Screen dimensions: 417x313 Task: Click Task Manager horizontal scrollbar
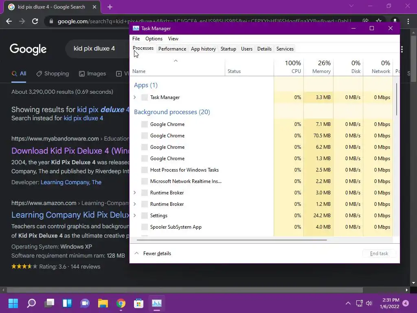pos(232,240)
